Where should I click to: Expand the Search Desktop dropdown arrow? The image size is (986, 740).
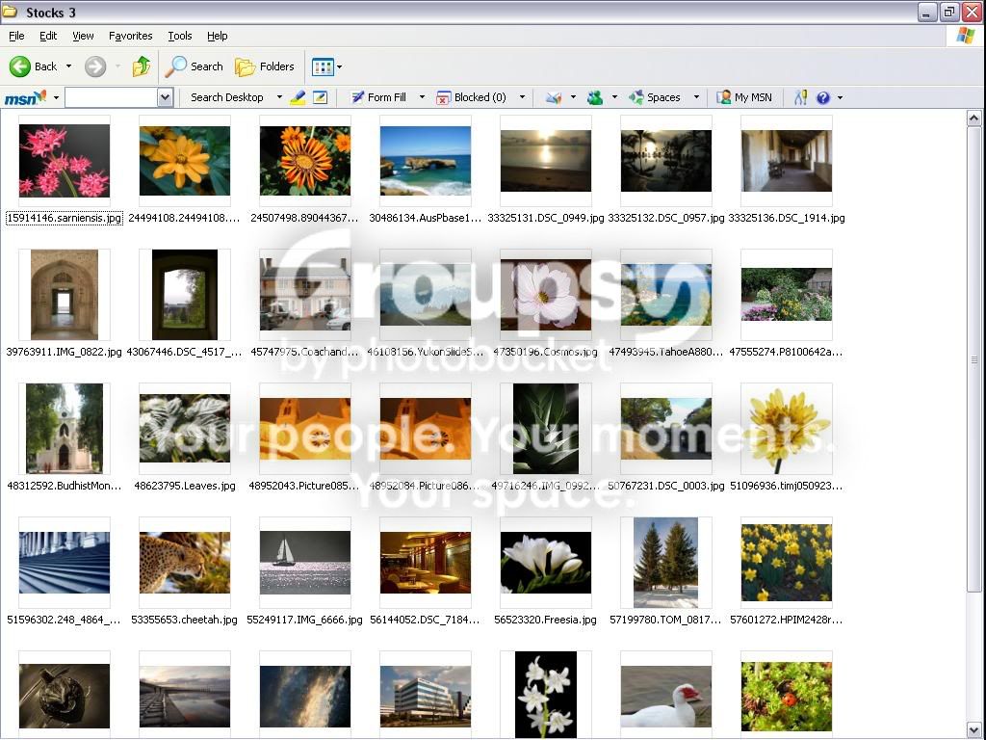coord(279,97)
